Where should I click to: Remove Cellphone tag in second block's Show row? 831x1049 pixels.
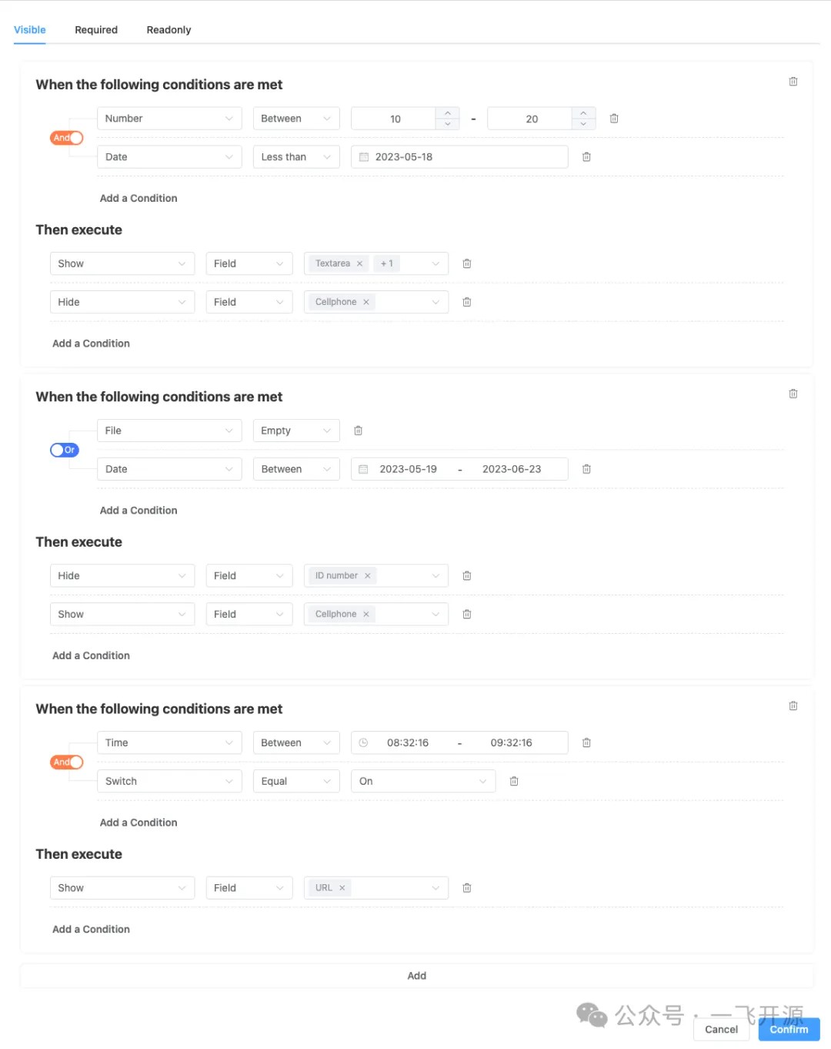[366, 614]
